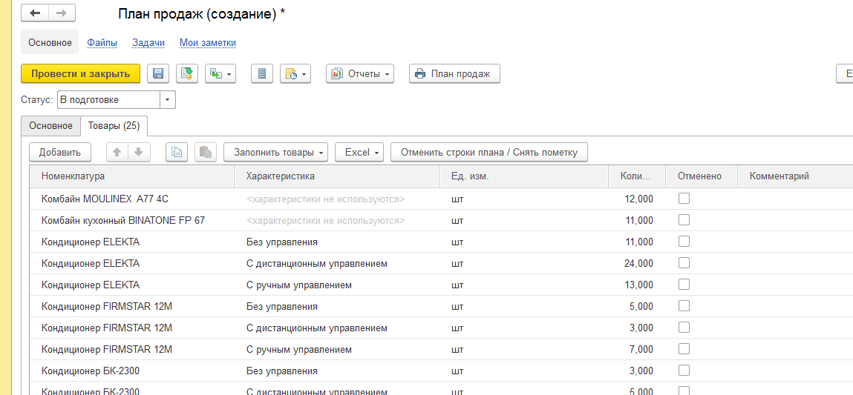This screenshot has height=395, width=853.
Task: Select the Кондиционер ELEKTA quantity cell 24,000
Action: (x=630, y=263)
